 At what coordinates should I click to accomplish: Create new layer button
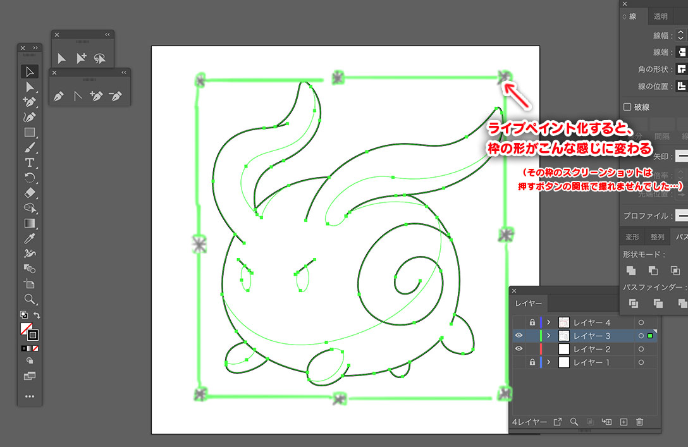[623, 422]
